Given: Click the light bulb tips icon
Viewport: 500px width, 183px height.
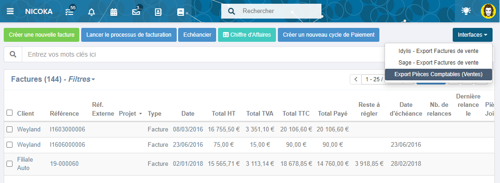Looking at the screenshot, I should point(466,11).
